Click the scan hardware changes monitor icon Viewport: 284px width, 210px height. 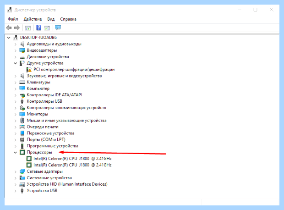click(x=58, y=28)
